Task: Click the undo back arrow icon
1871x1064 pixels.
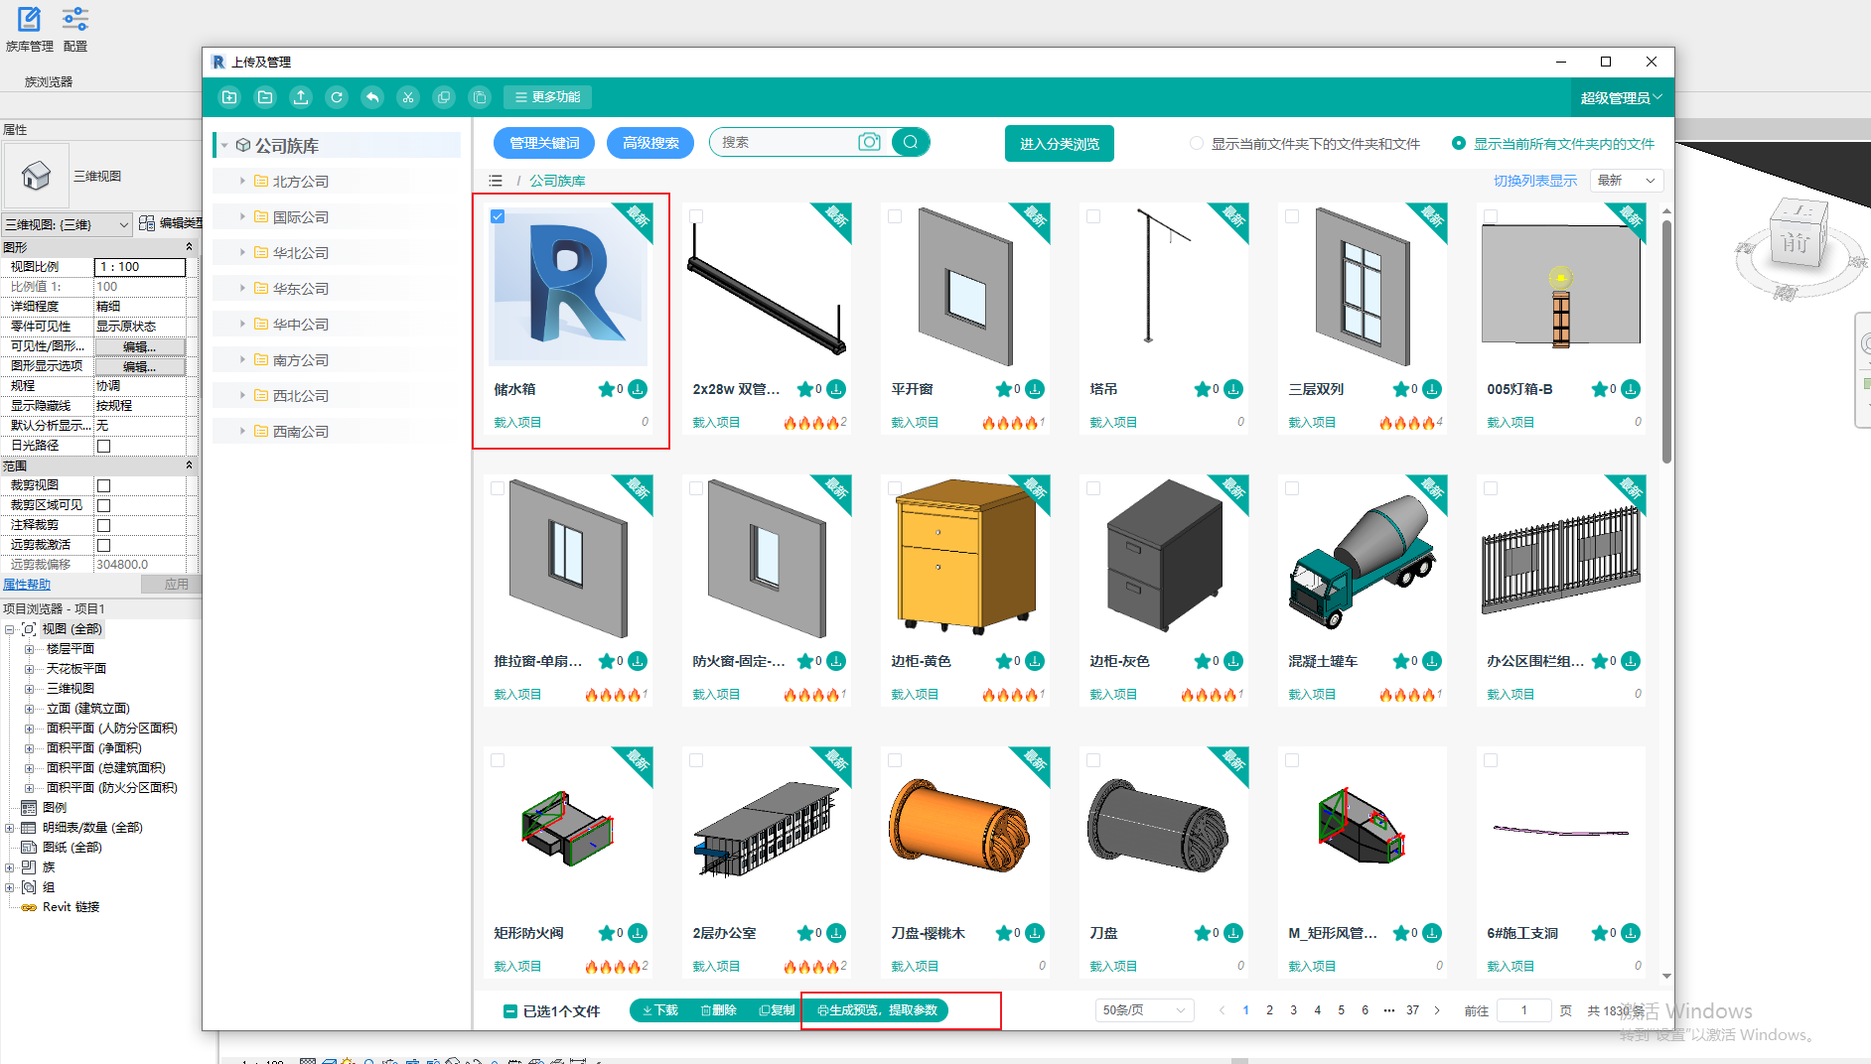Action: (372, 97)
